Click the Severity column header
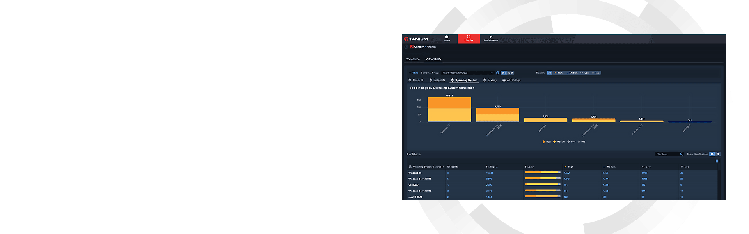 tap(529, 167)
